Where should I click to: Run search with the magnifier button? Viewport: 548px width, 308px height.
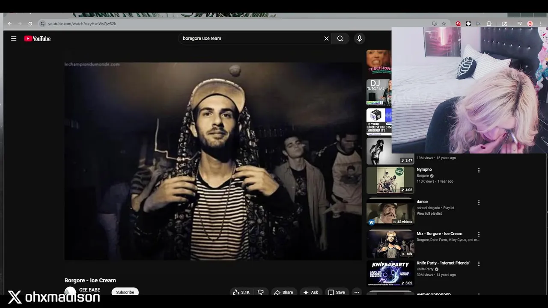click(340, 38)
